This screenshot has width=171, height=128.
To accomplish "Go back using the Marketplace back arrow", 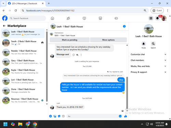I will point(4,26).
